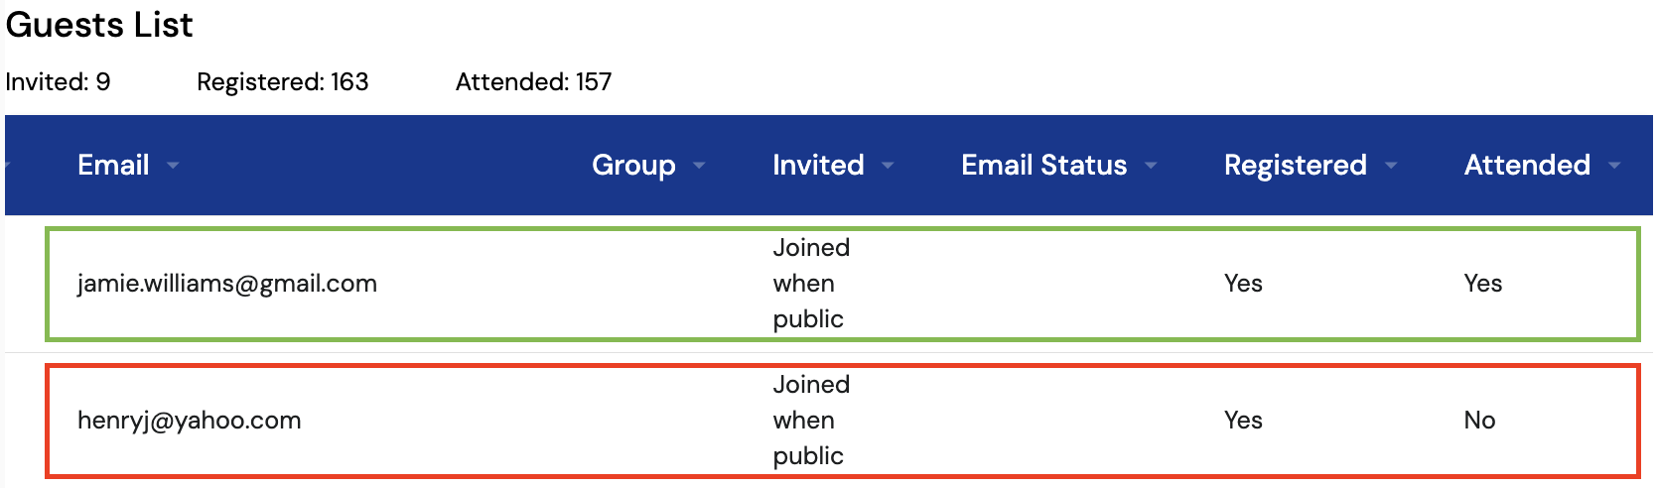Select the jamie.williams@gmail.com email

pos(227,284)
